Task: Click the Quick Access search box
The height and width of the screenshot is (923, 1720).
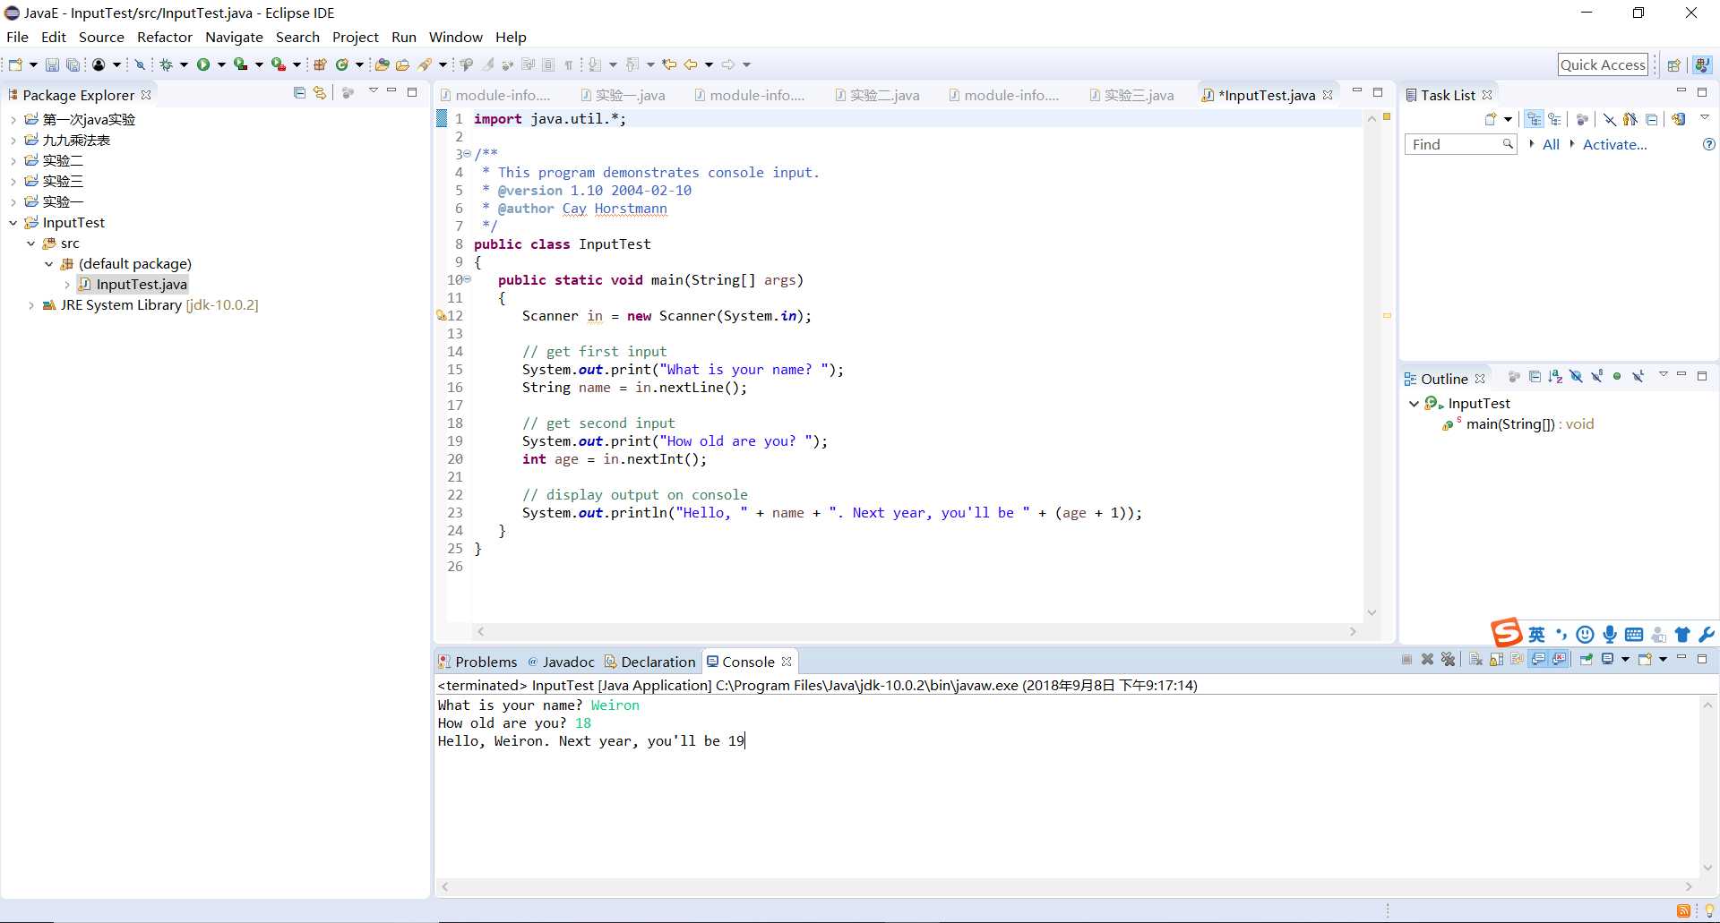Action: tap(1603, 64)
